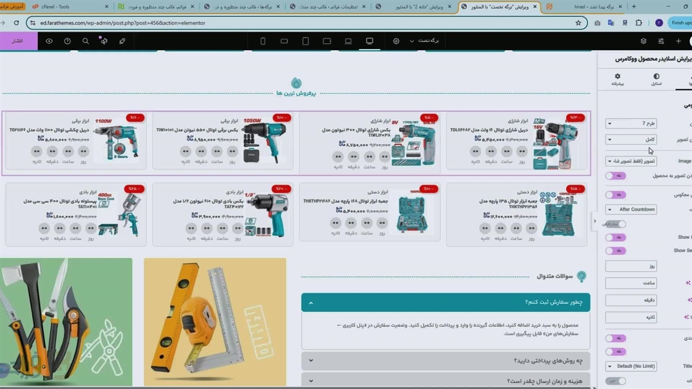Click the add element plus icon

pos(678,41)
